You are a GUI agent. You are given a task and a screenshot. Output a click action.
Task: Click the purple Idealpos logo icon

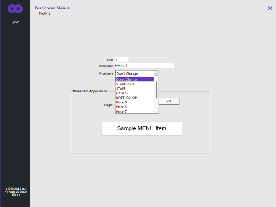tap(15, 9)
